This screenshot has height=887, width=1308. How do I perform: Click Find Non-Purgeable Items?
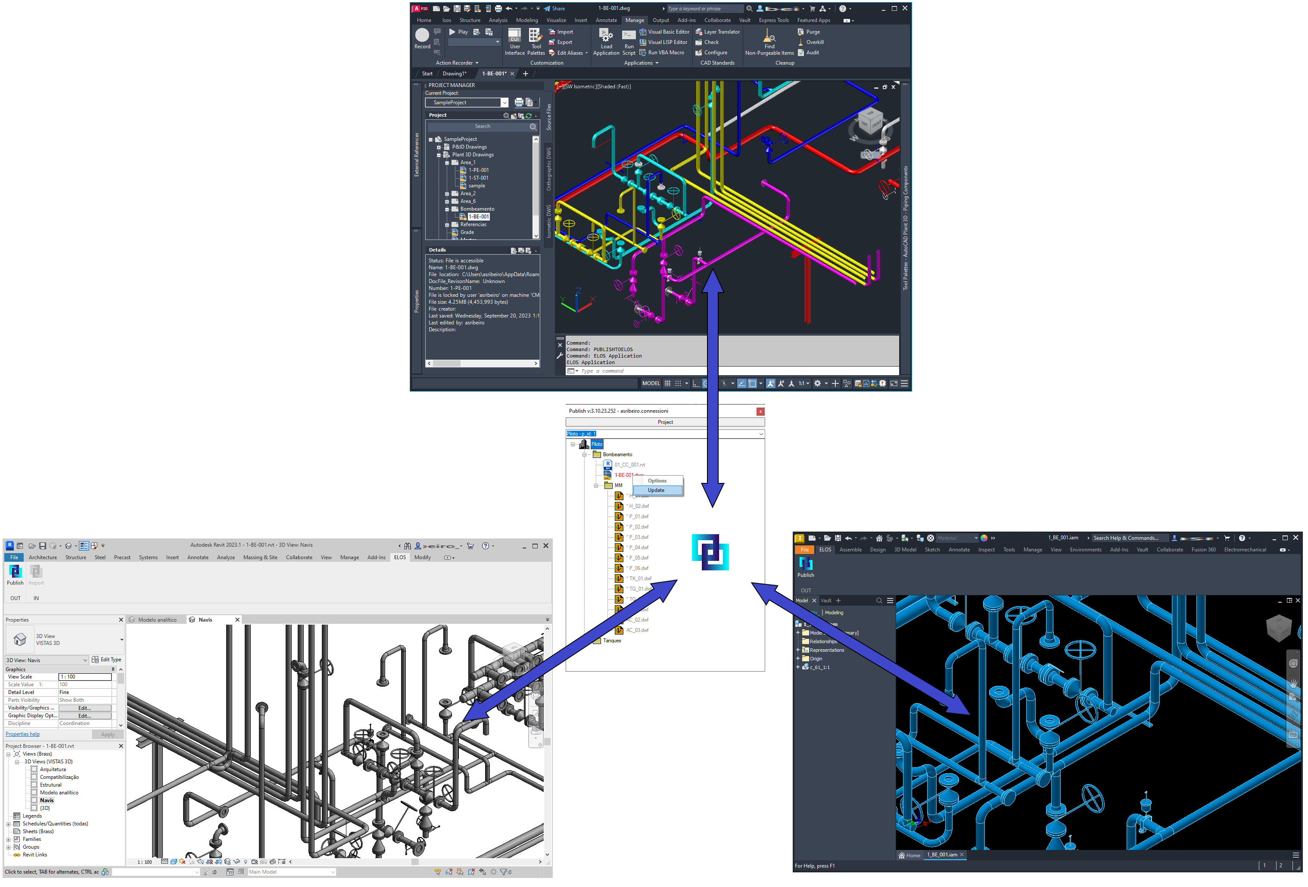click(x=769, y=42)
